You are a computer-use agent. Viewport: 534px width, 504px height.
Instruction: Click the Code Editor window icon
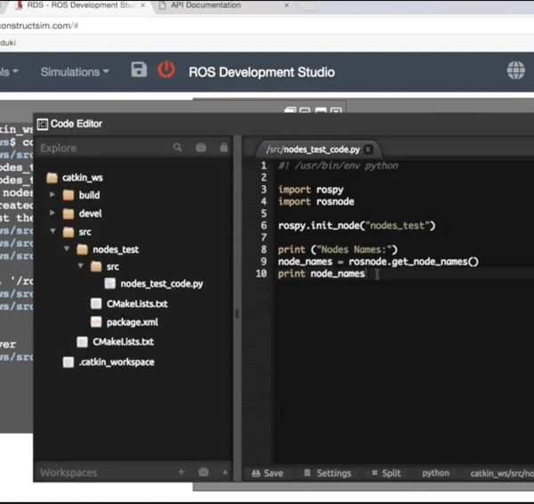42,125
